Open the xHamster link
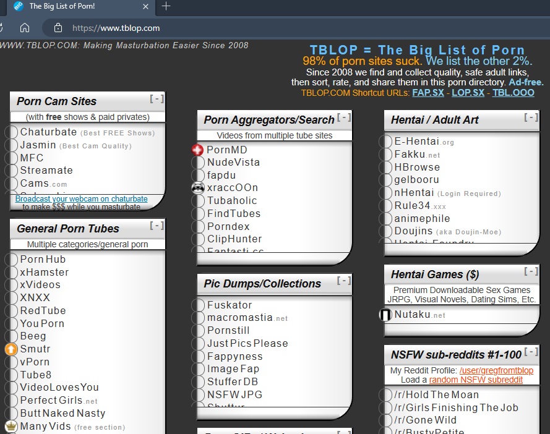 click(x=44, y=273)
